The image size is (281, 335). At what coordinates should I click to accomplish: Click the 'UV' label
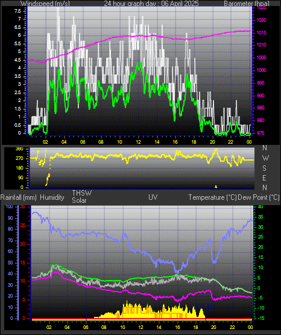[x=153, y=197]
